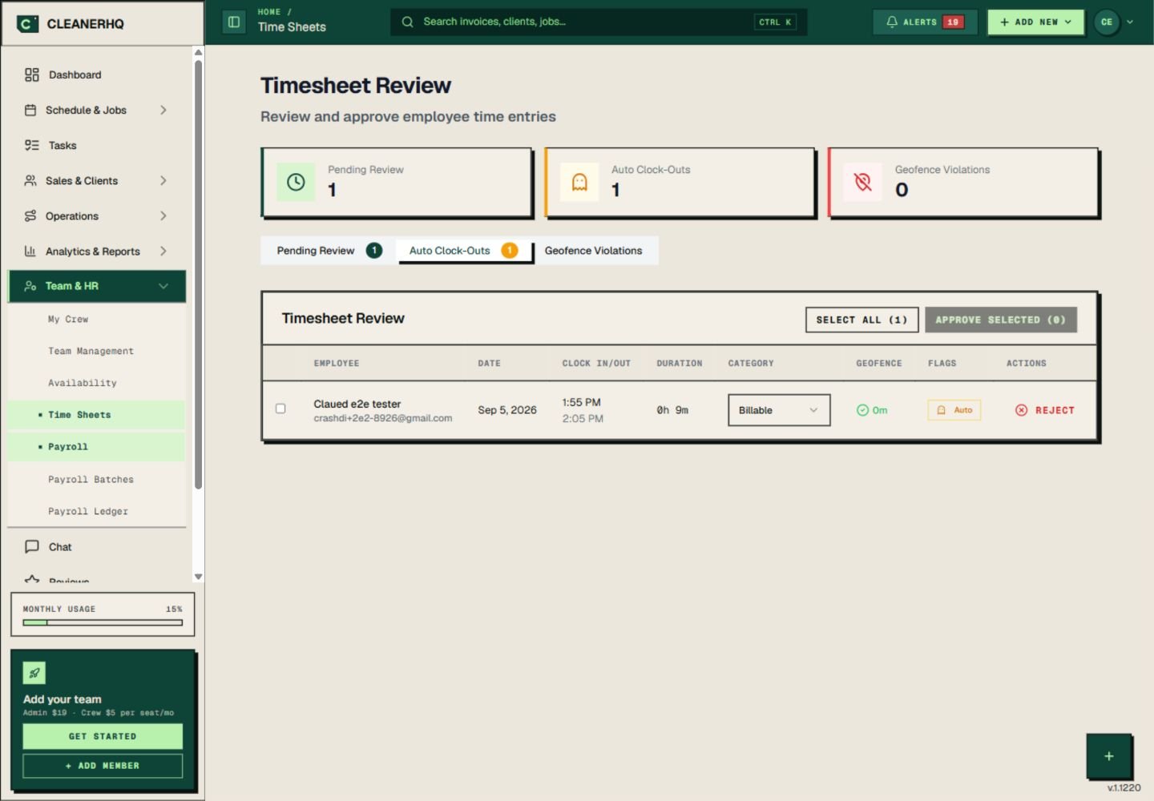This screenshot has height=801, width=1154.
Task: Switch to the Auto Clock-Outs tab
Action: pos(464,251)
